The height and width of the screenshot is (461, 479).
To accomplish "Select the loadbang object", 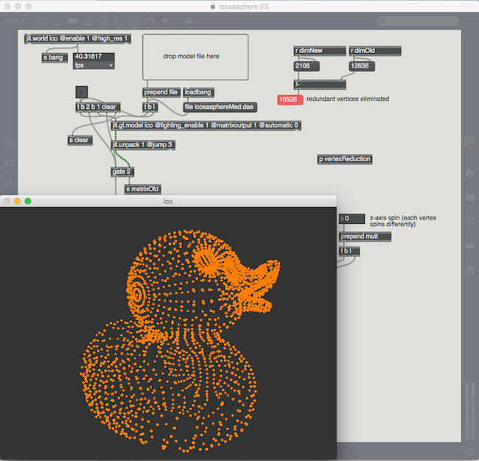I will 198,93.
